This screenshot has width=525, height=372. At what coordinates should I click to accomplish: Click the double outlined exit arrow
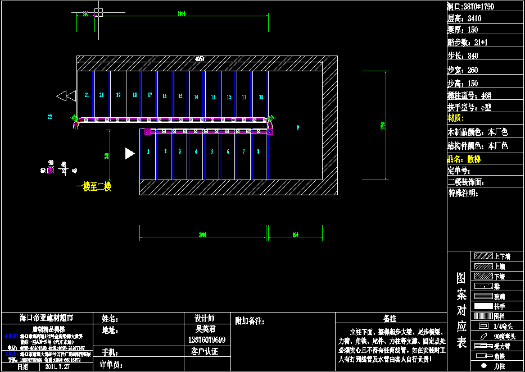66,96
